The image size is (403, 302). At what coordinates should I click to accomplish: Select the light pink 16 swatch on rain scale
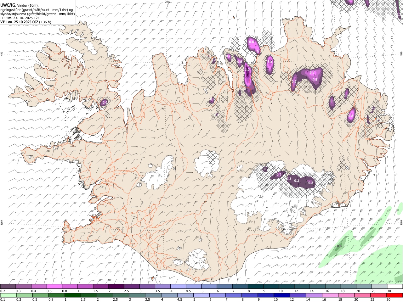[x=330, y=295]
